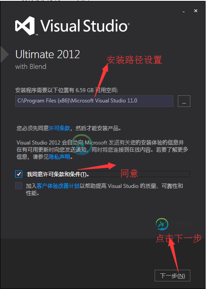
Task: Click the Ultimate 2012 heading
Action: (48, 55)
